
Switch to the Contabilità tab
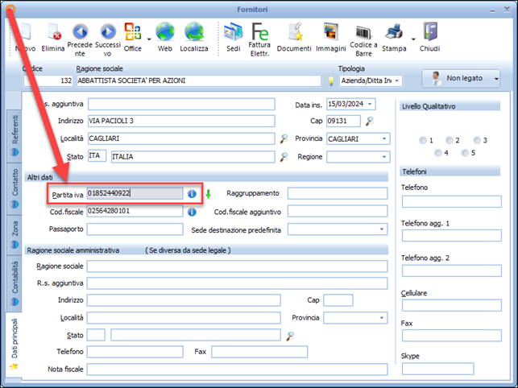15,283
